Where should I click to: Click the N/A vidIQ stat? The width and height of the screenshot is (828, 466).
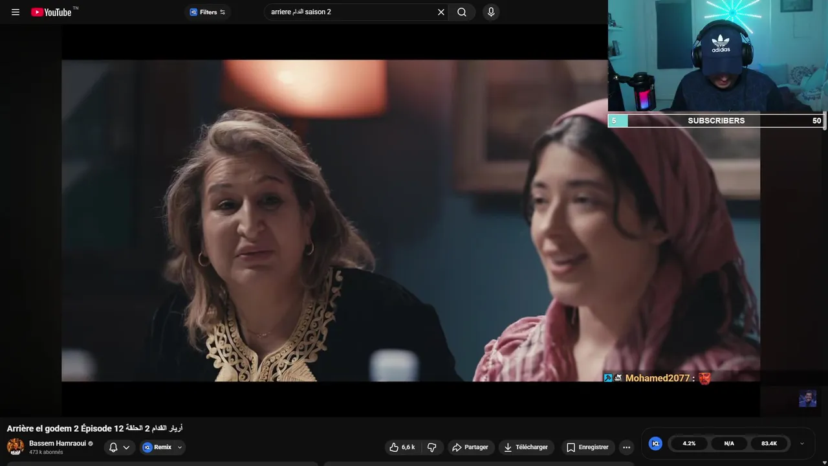(729, 443)
